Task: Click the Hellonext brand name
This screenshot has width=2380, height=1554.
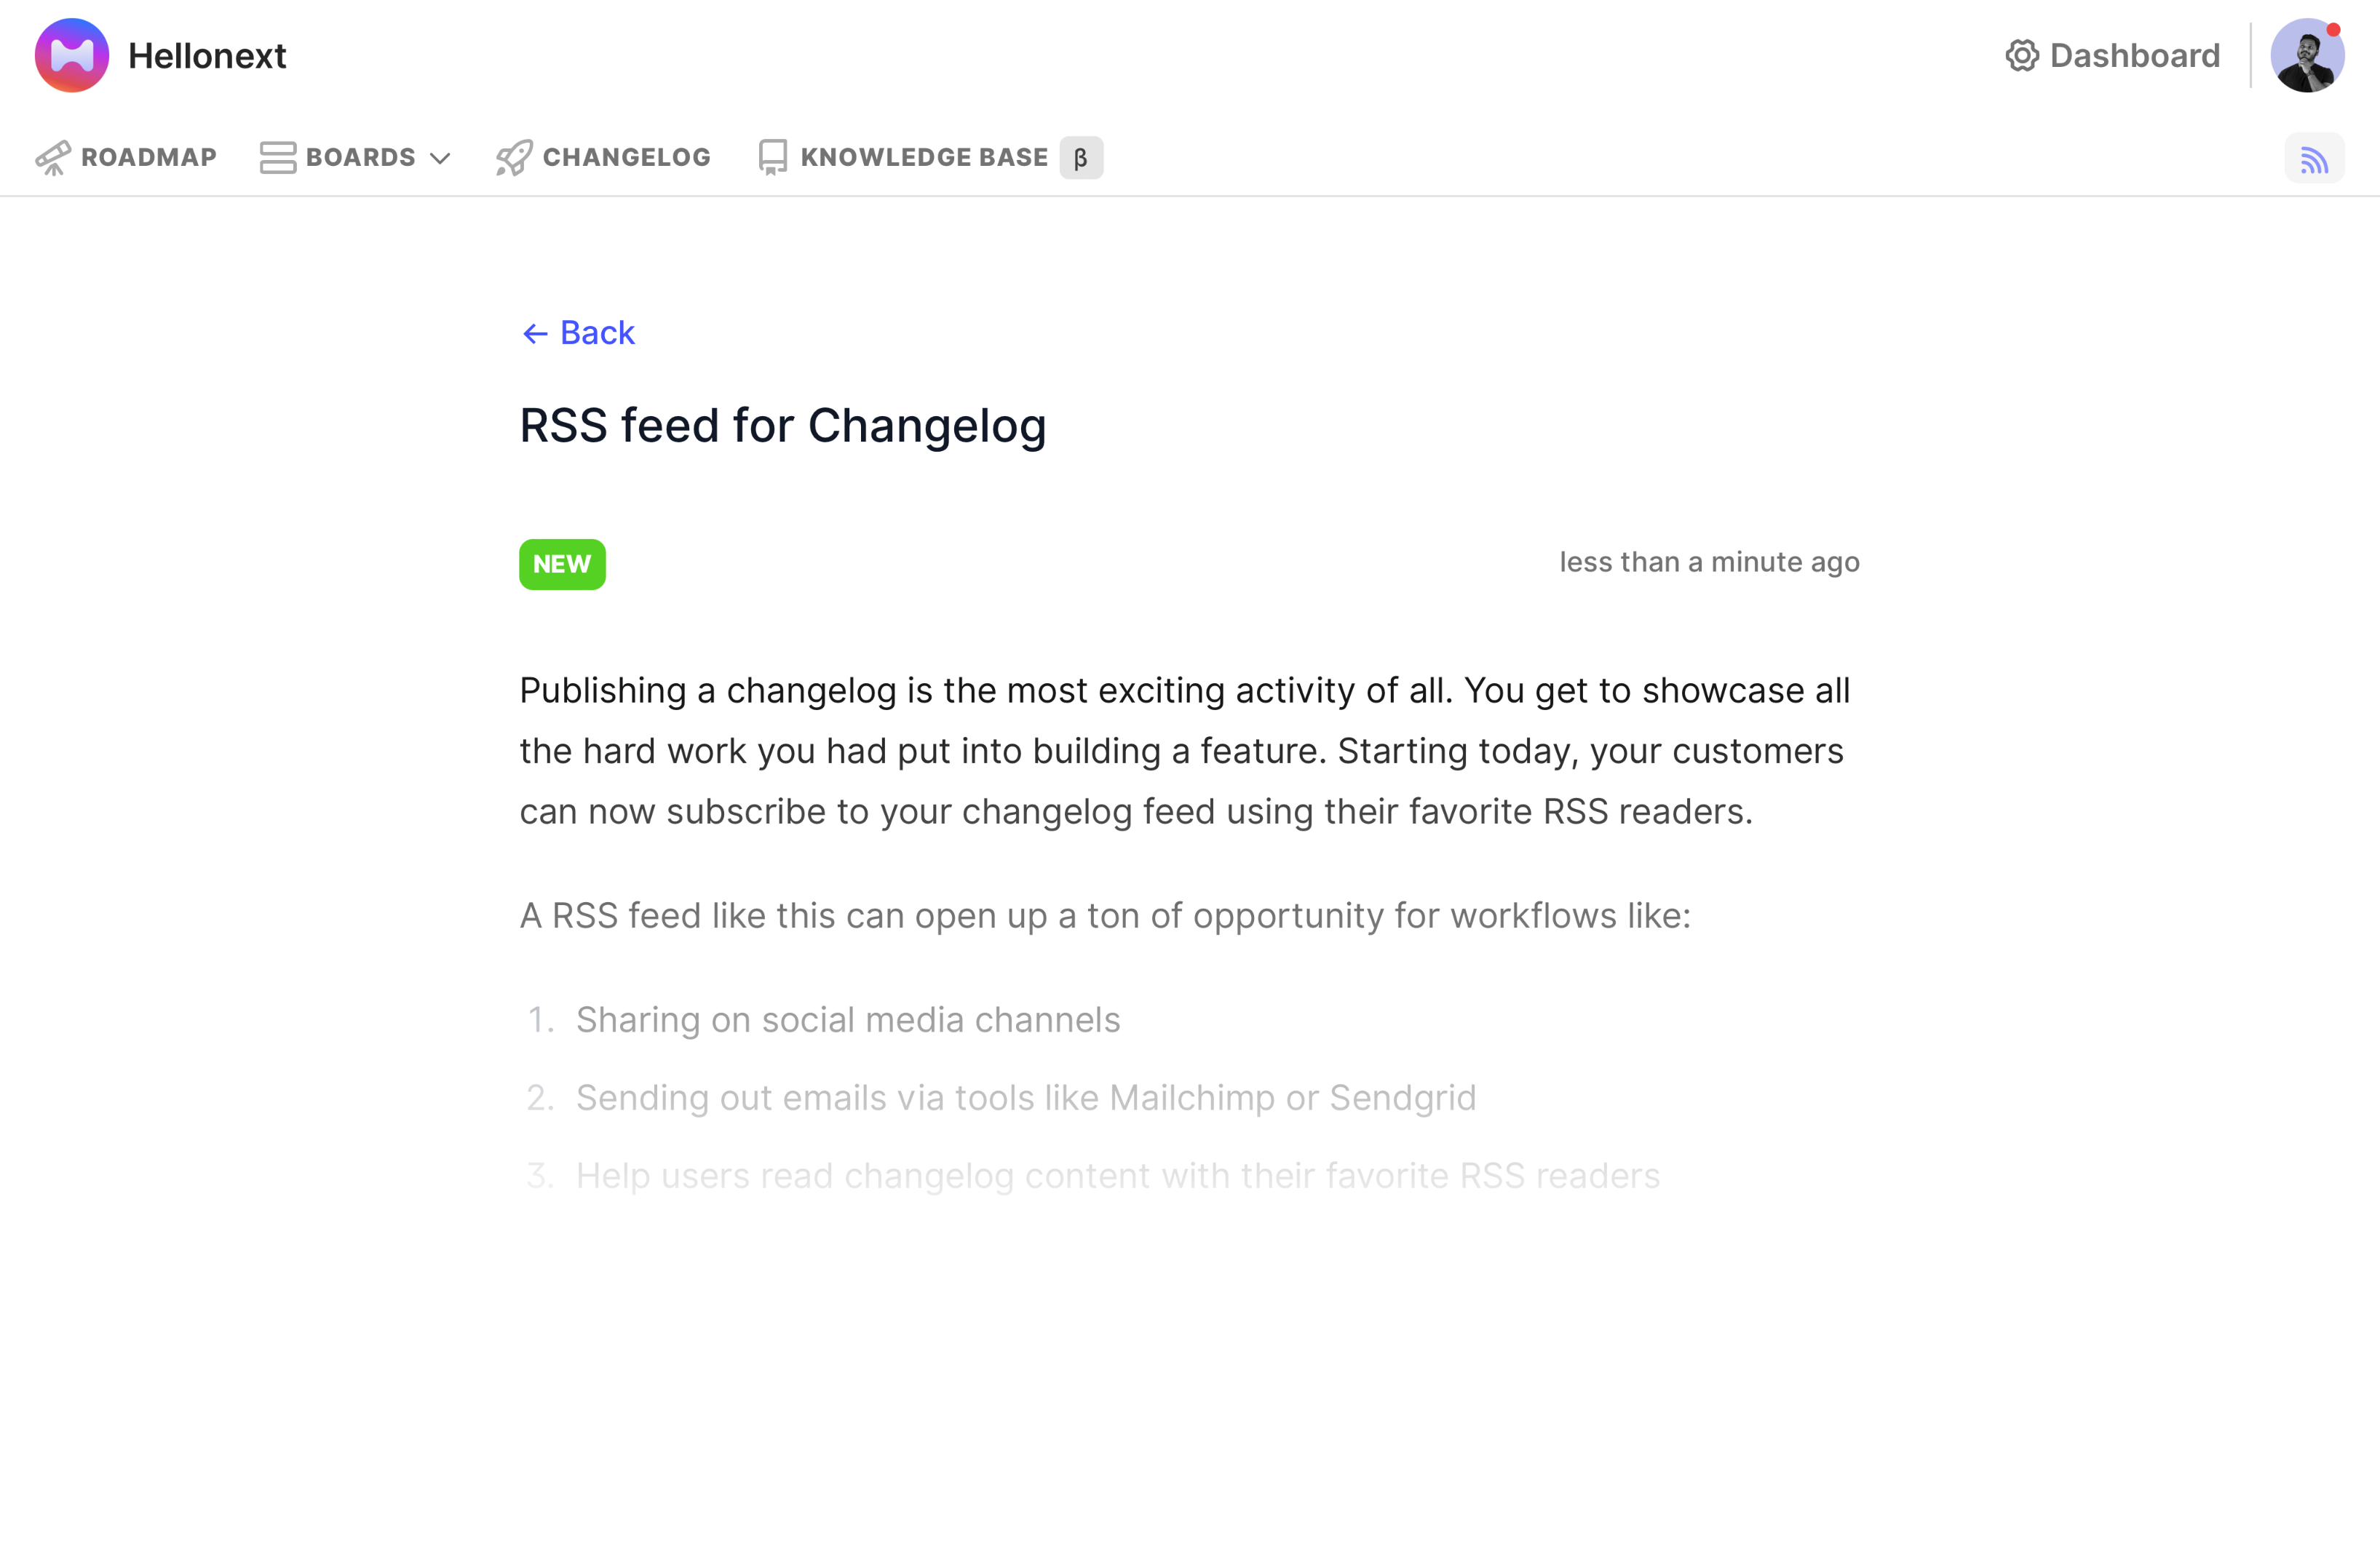Action: tap(207, 56)
